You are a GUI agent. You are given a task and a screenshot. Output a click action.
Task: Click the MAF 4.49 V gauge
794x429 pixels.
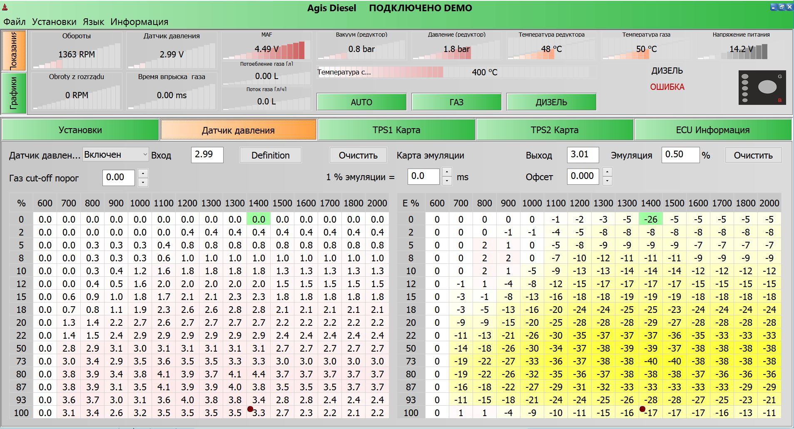[266, 46]
